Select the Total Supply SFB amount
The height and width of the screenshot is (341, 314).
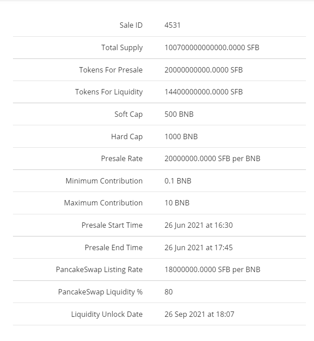click(x=212, y=47)
